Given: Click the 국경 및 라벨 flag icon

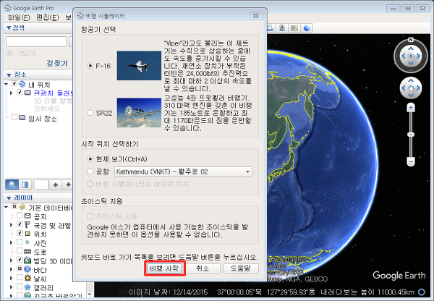Looking at the screenshot, I should point(27,224).
